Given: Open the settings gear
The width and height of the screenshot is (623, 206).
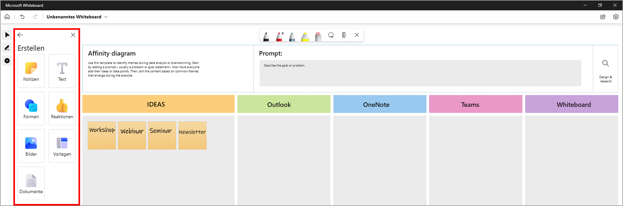Looking at the screenshot, I should click(616, 17).
